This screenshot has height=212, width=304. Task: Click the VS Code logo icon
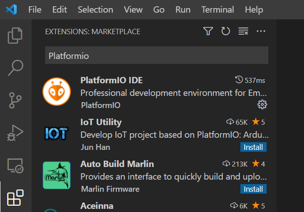tap(11, 9)
